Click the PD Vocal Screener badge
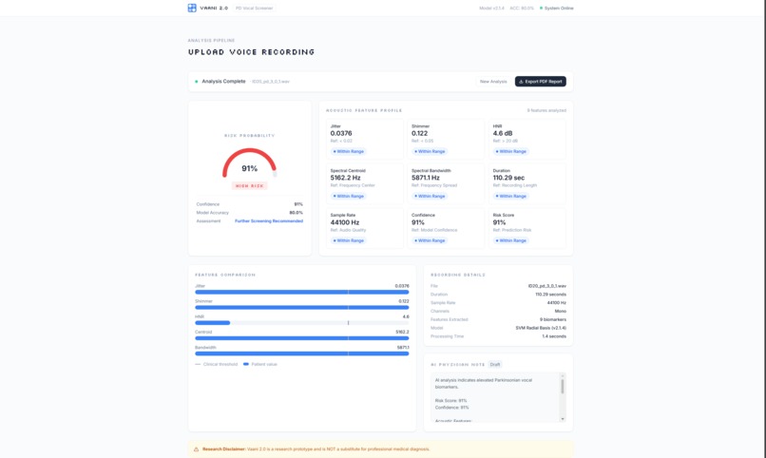Viewport: 766px width, 458px height. pyautogui.click(x=254, y=9)
